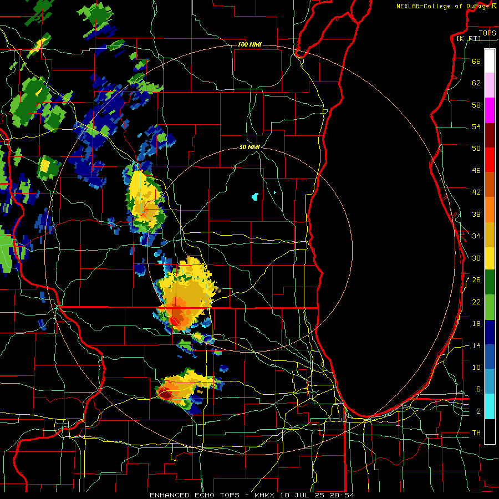The width and height of the screenshot is (499, 499).
Task: Click the 10 value on the legend
Action: tap(476, 367)
